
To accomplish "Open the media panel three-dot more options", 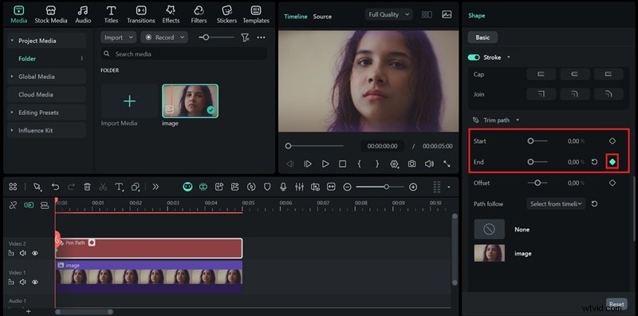I will point(262,38).
